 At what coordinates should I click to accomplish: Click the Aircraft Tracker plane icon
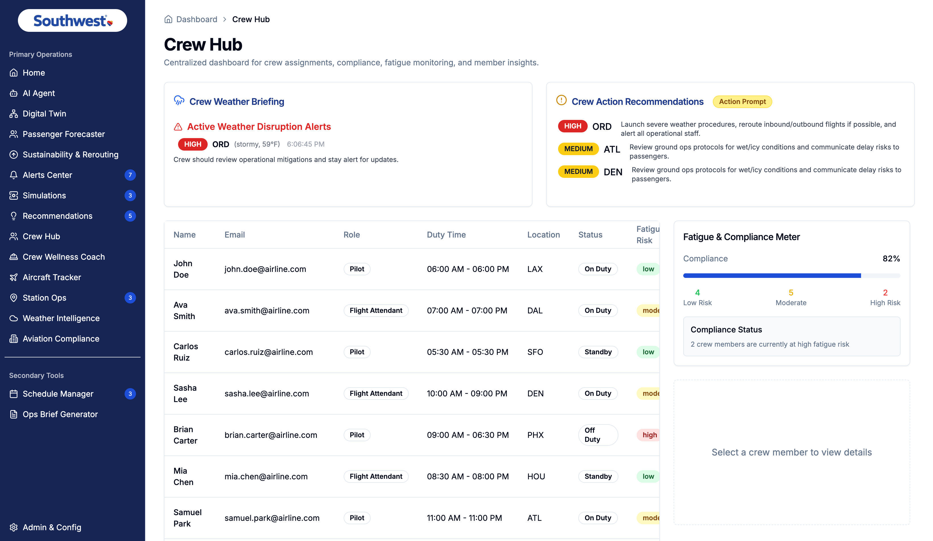14,277
